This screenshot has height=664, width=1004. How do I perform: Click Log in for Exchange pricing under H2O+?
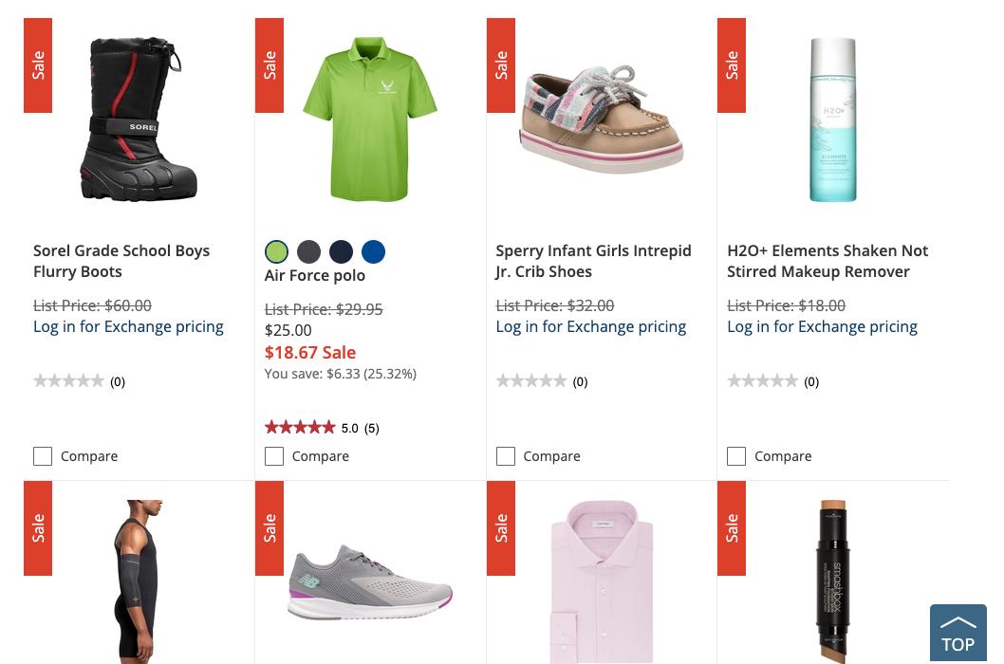(x=822, y=326)
